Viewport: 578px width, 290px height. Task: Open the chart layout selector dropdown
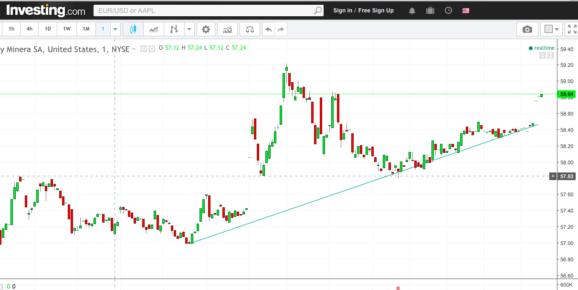(552, 29)
